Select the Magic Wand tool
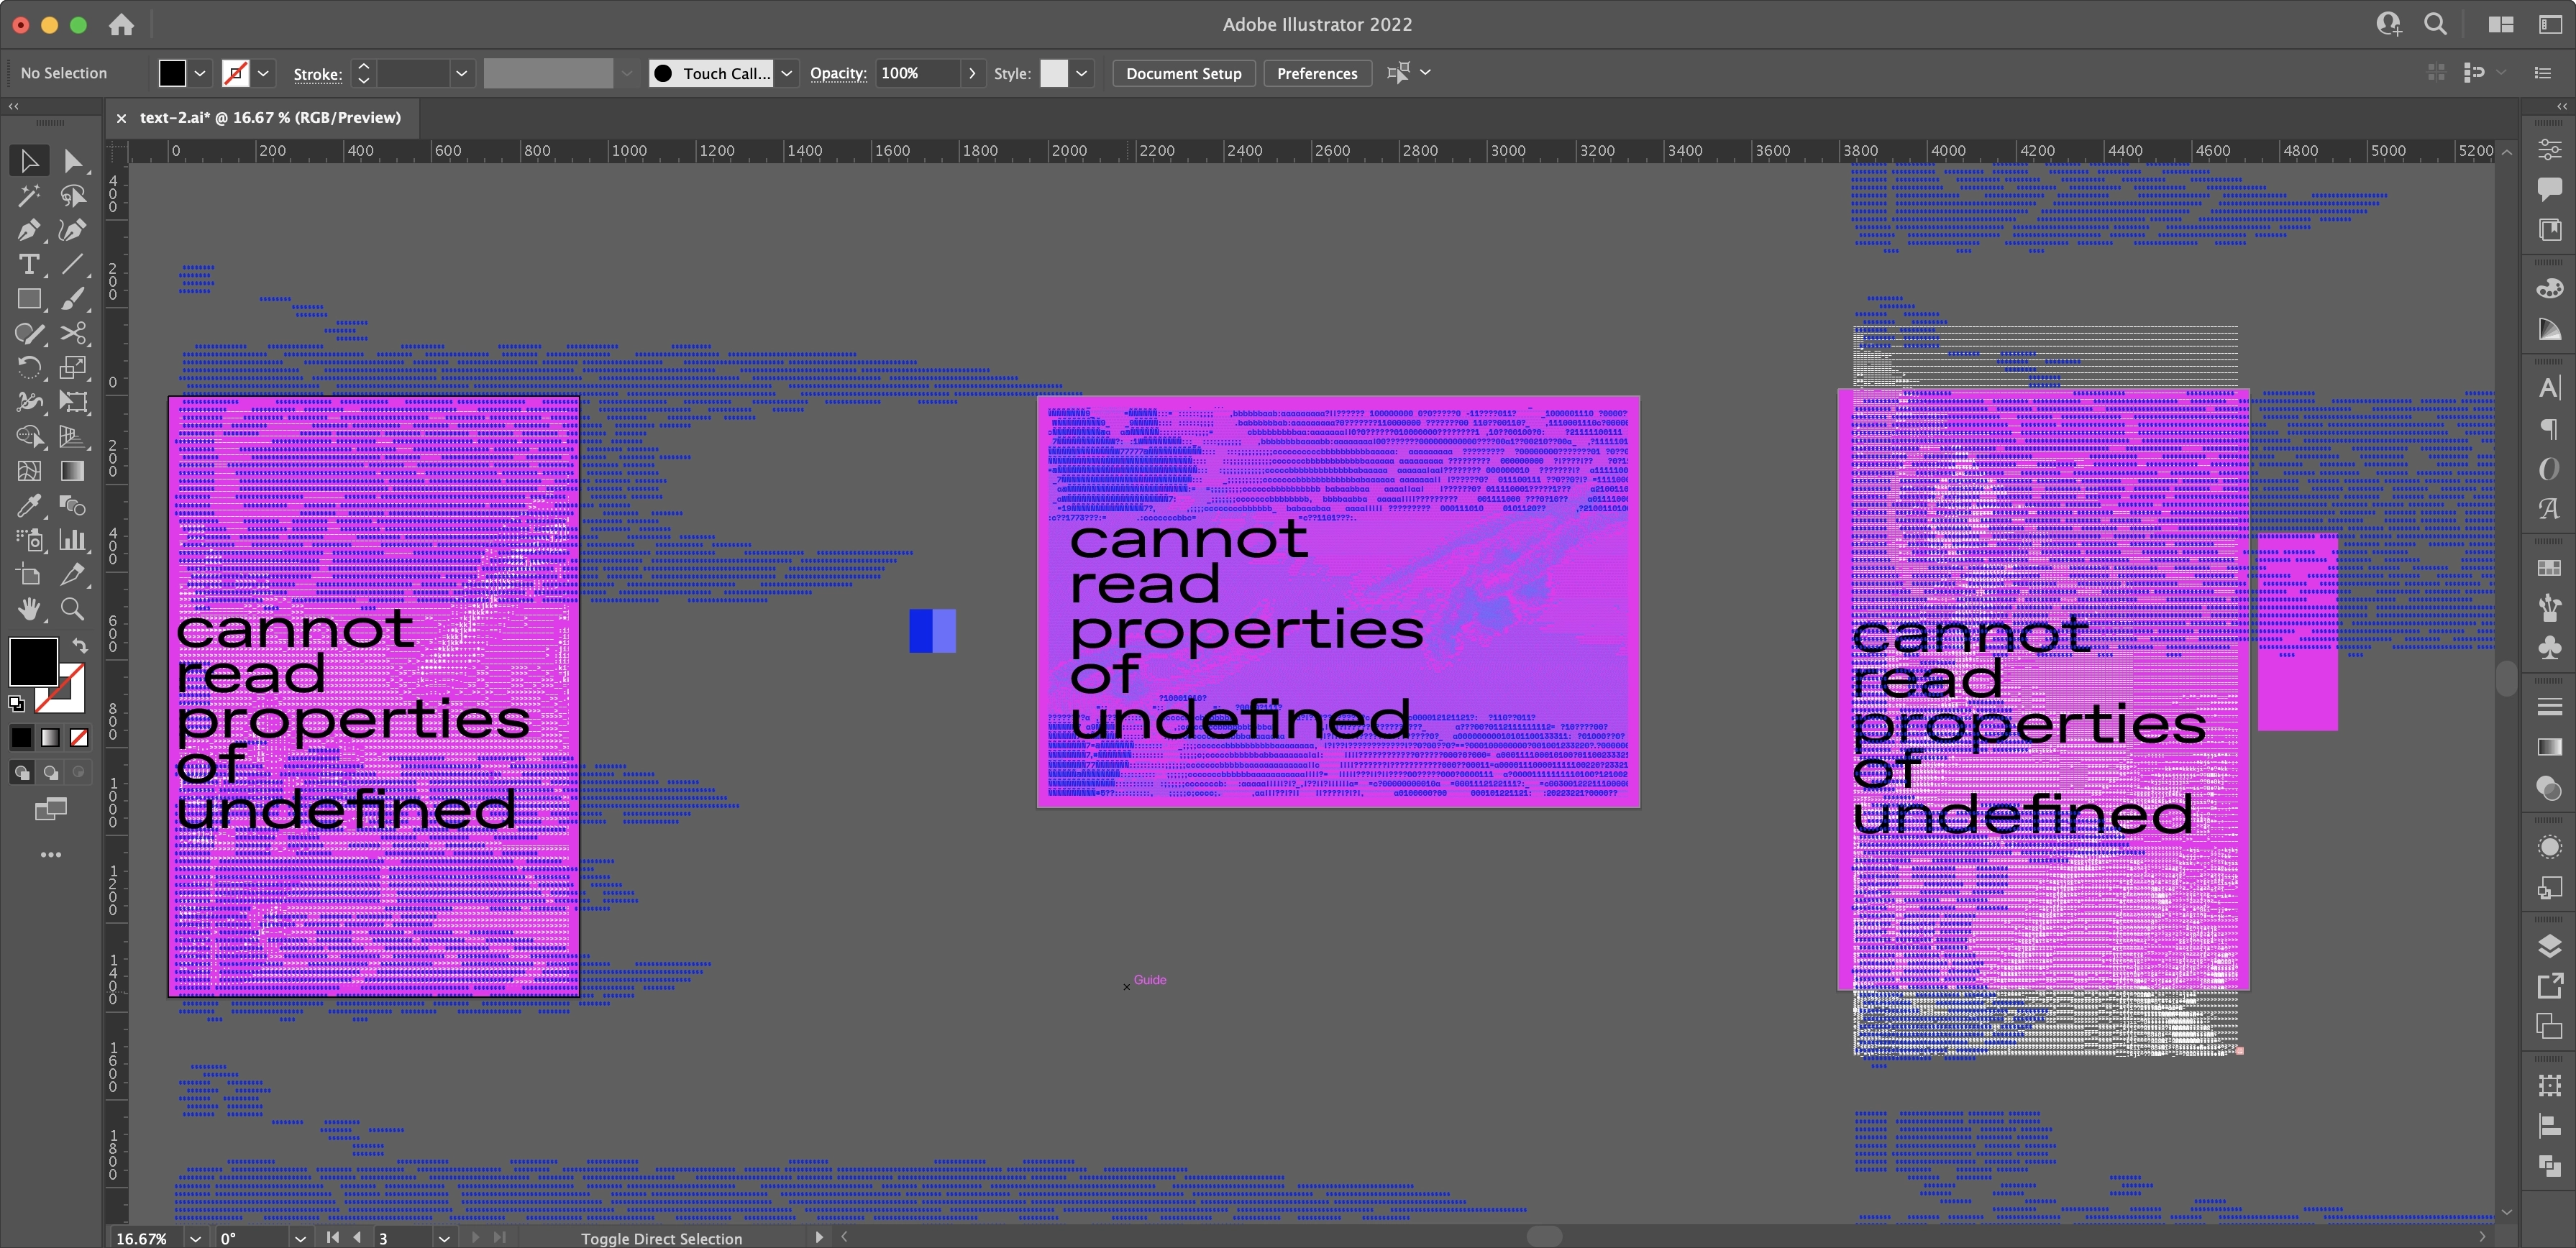Screen dimensions: 2576x1248 coord(29,195)
